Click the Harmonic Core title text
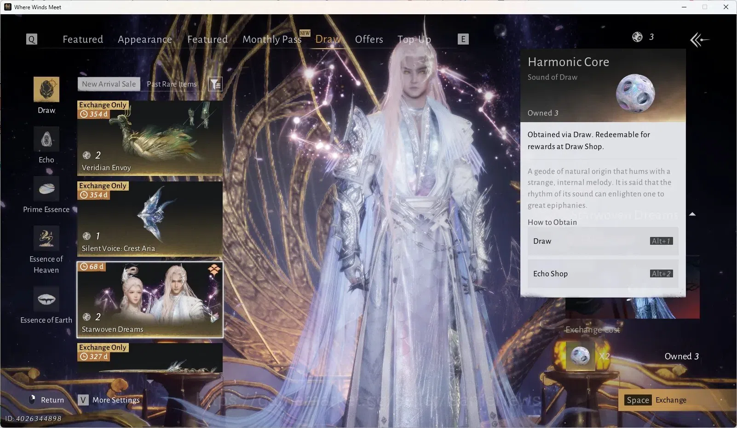This screenshot has height=428, width=737. [568, 62]
